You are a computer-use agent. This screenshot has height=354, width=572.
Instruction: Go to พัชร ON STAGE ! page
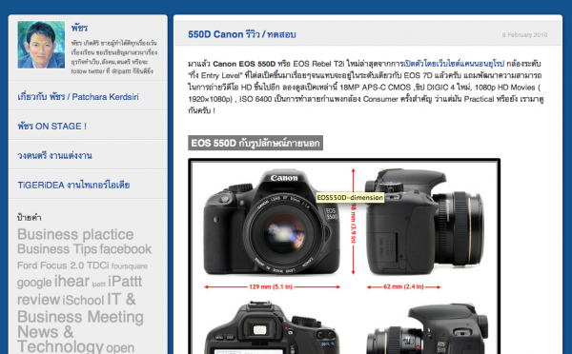(x=52, y=126)
